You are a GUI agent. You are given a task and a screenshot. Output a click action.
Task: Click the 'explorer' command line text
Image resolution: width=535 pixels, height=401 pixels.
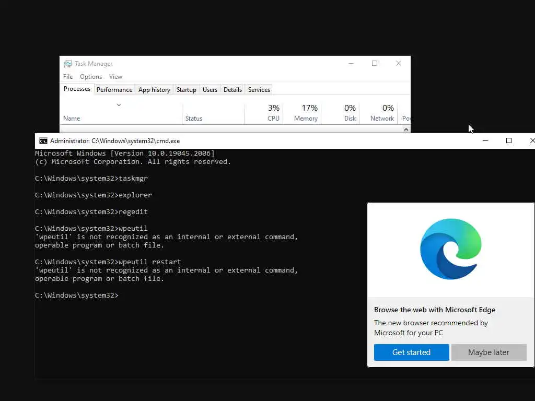pos(94,195)
